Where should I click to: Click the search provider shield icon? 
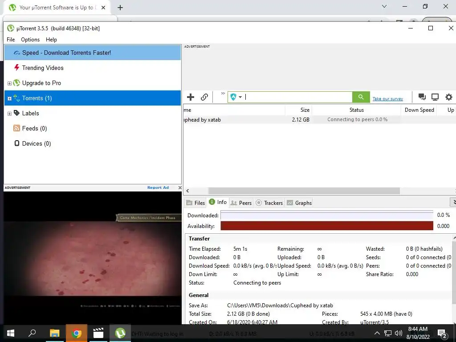(x=233, y=97)
